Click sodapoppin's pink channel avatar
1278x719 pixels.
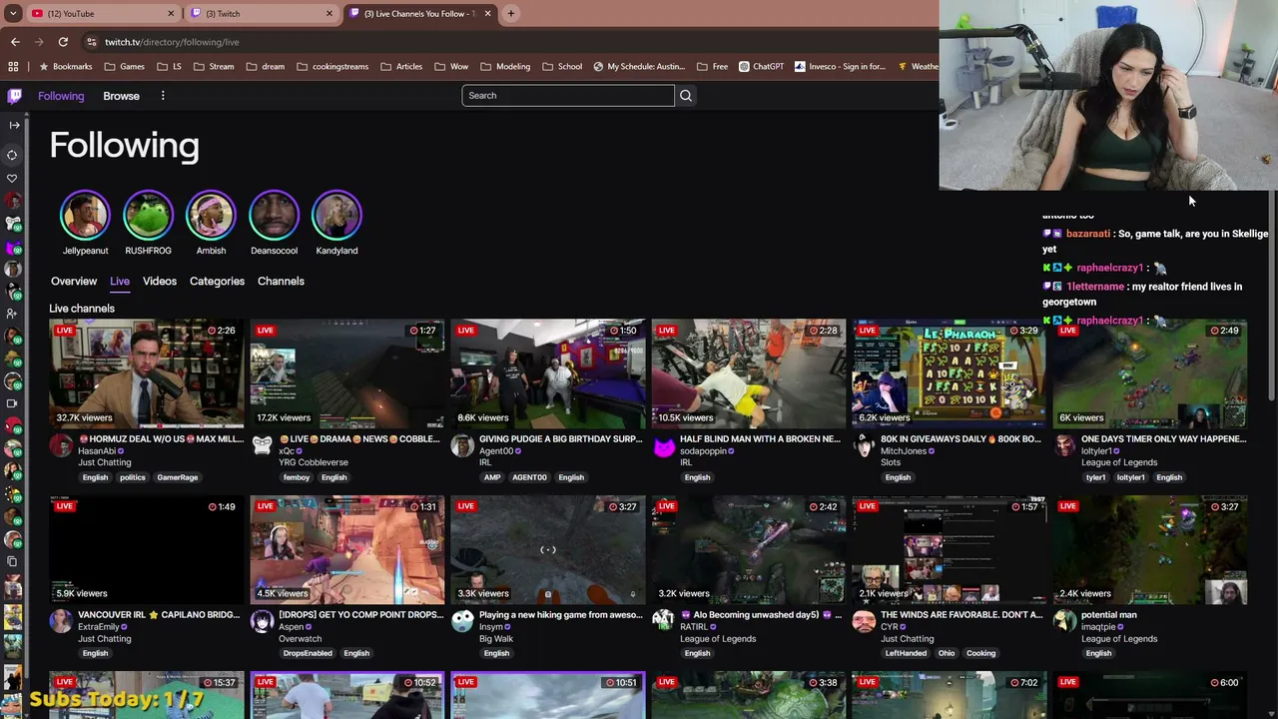tap(663, 445)
